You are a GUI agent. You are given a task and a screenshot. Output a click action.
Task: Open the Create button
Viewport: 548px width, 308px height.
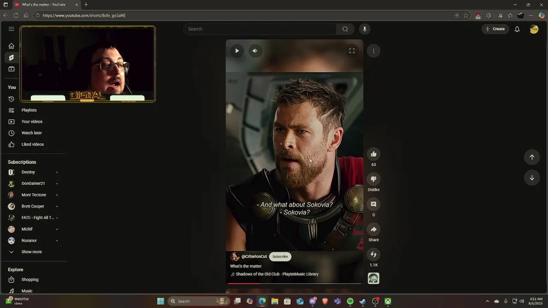(x=495, y=29)
